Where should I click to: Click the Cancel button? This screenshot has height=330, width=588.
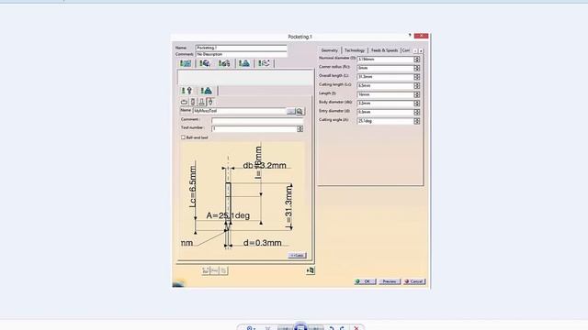pos(414,281)
